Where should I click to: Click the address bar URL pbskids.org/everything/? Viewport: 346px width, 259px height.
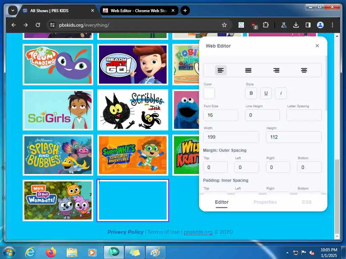[84, 25]
